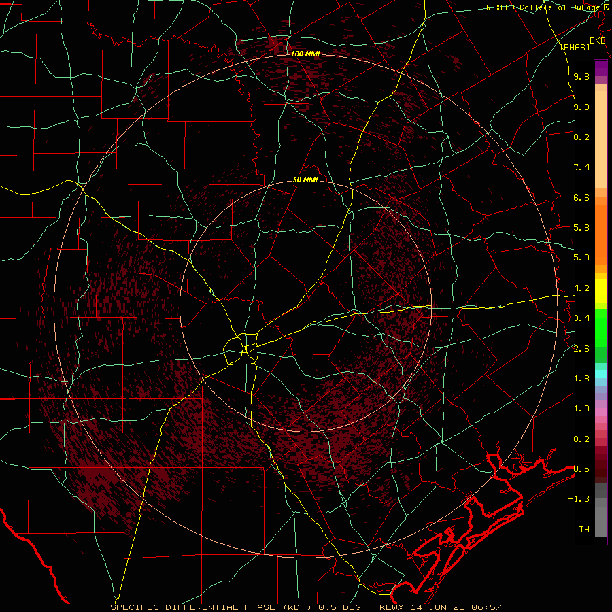
Task: Click SPECIFIC DIFFERENTIAL PHASE (KDP) caption text
Action: tap(212, 607)
